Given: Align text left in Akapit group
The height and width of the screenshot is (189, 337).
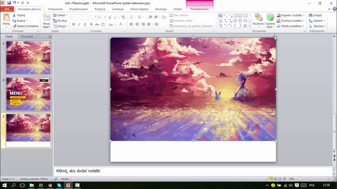Looking at the screenshot, I should (131, 24).
